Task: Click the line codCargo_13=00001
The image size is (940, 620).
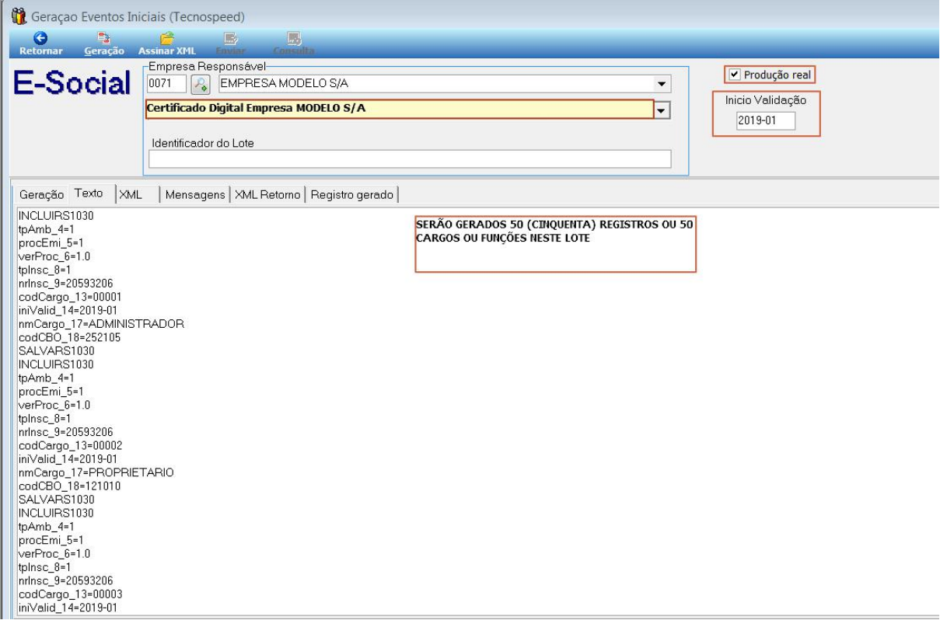Action: [x=70, y=297]
